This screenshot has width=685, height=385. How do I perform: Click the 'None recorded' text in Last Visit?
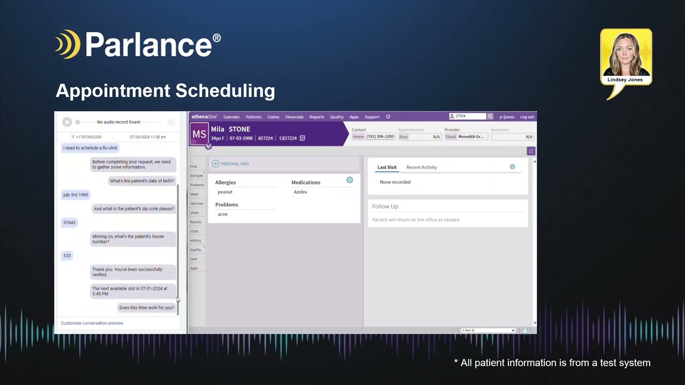tap(395, 182)
